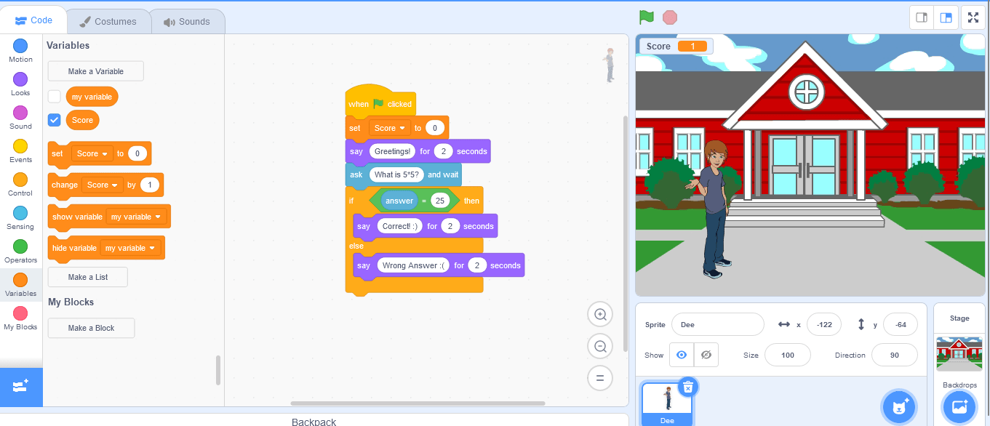
Task: Zoom out of the code workspace
Action: click(x=600, y=347)
